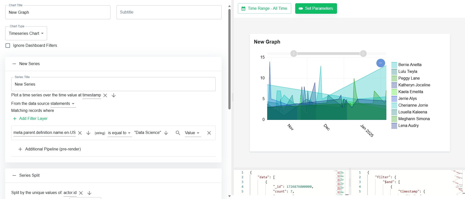Click down arrow next to actor.id

(89, 193)
